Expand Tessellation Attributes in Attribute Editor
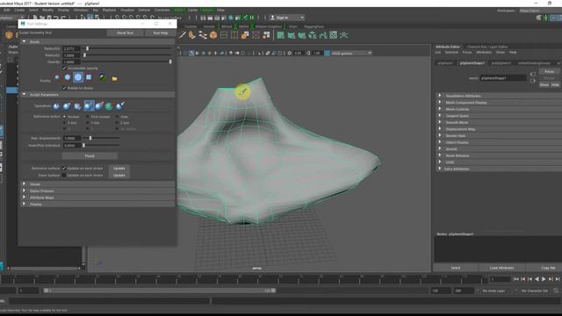The width and height of the screenshot is (562, 316). click(x=440, y=96)
